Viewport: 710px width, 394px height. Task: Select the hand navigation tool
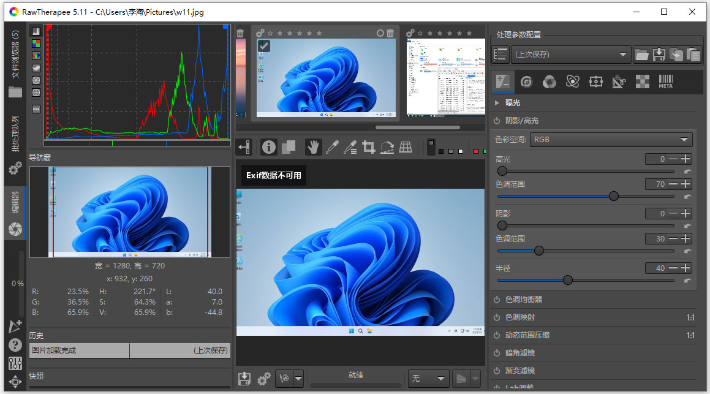313,147
